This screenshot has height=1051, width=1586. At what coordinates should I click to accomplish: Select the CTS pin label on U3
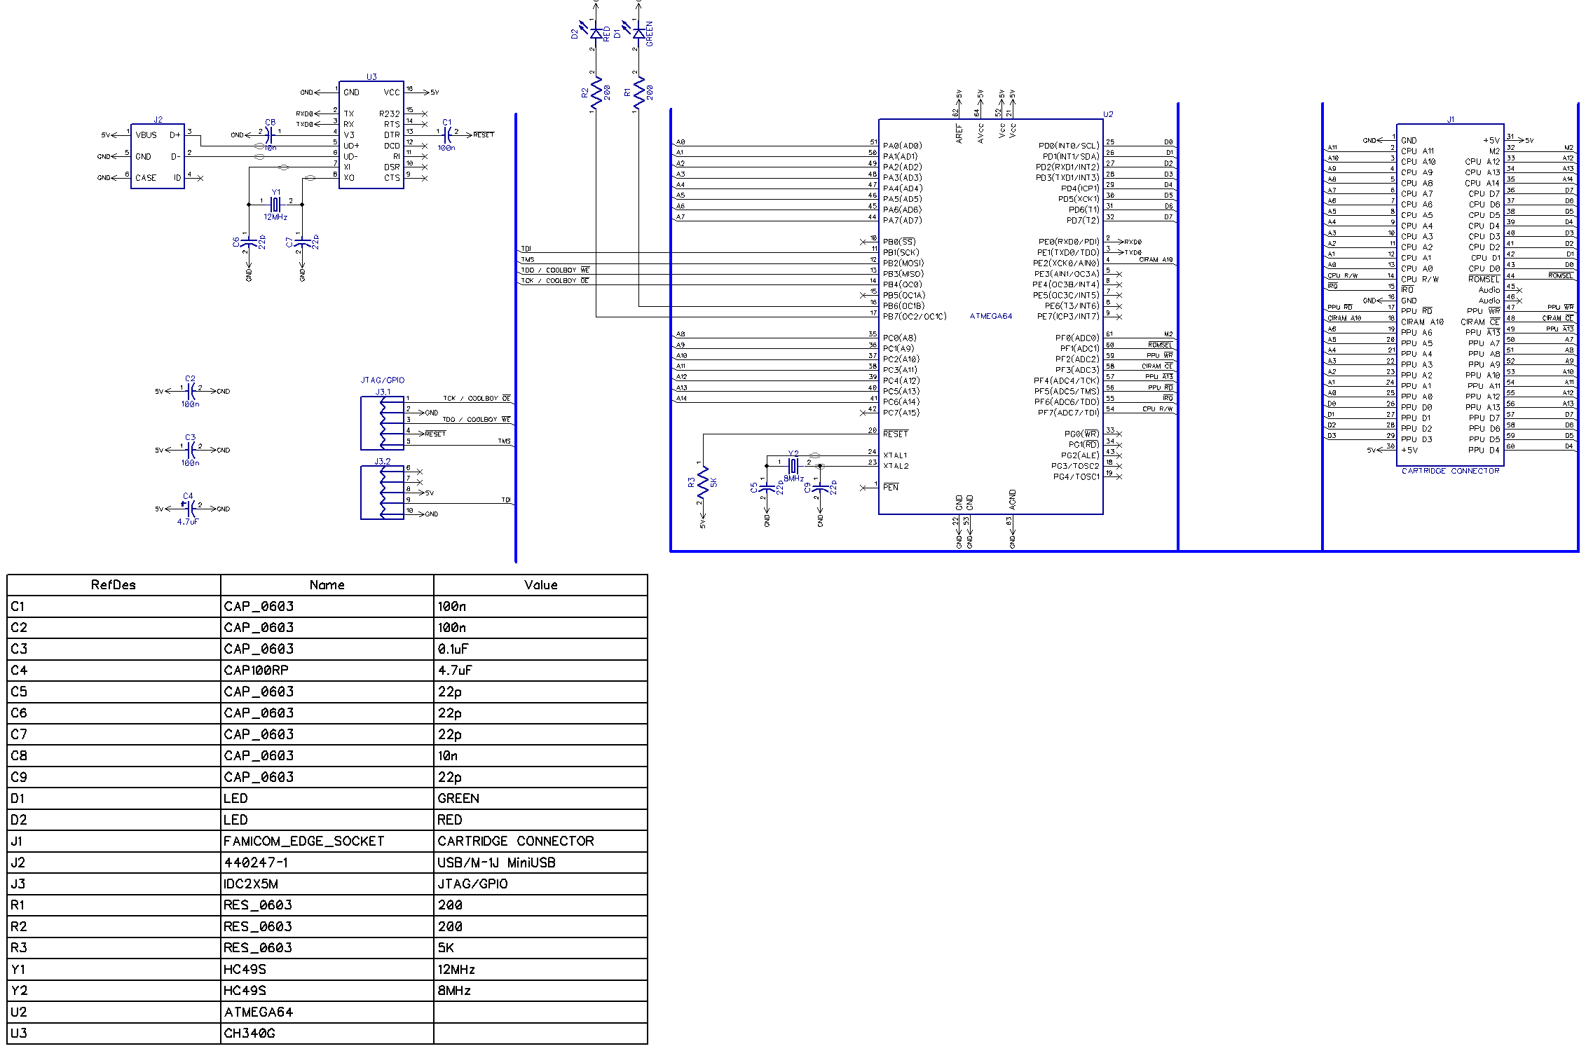pyautogui.click(x=392, y=178)
